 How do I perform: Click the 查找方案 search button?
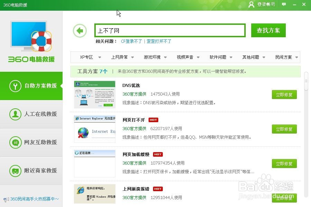point(268,30)
